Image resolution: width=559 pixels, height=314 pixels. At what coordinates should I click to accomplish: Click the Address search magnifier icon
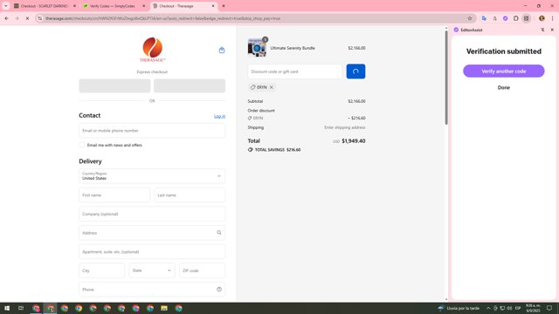219,233
